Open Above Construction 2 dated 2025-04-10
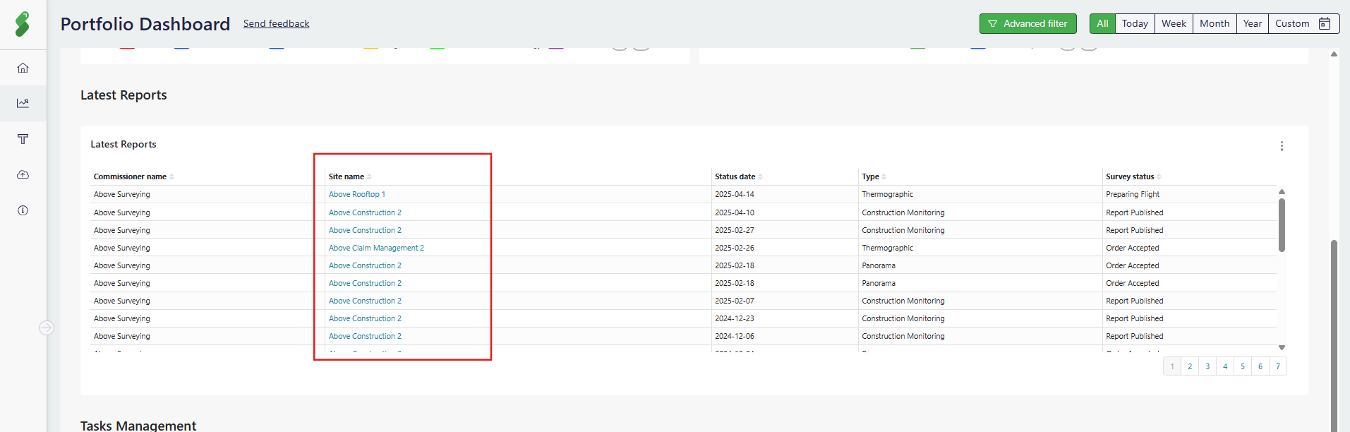 pyautogui.click(x=365, y=212)
